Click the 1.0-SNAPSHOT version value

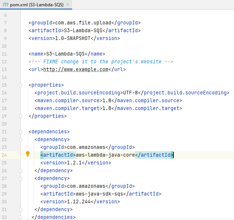tap(73, 38)
